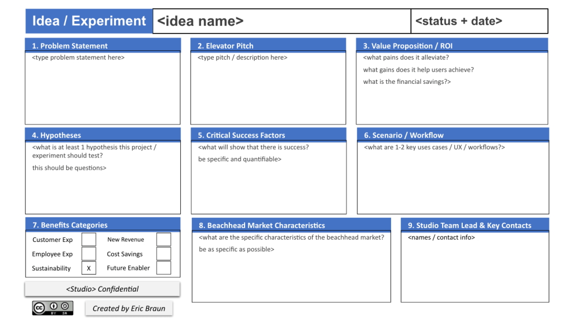Toggle the Future Enabler checkbox
Viewport: 573px width, 319px height.
click(x=163, y=268)
